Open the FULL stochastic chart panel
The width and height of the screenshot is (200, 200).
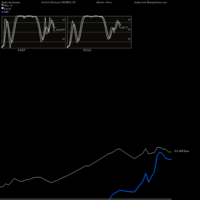[99, 32]
